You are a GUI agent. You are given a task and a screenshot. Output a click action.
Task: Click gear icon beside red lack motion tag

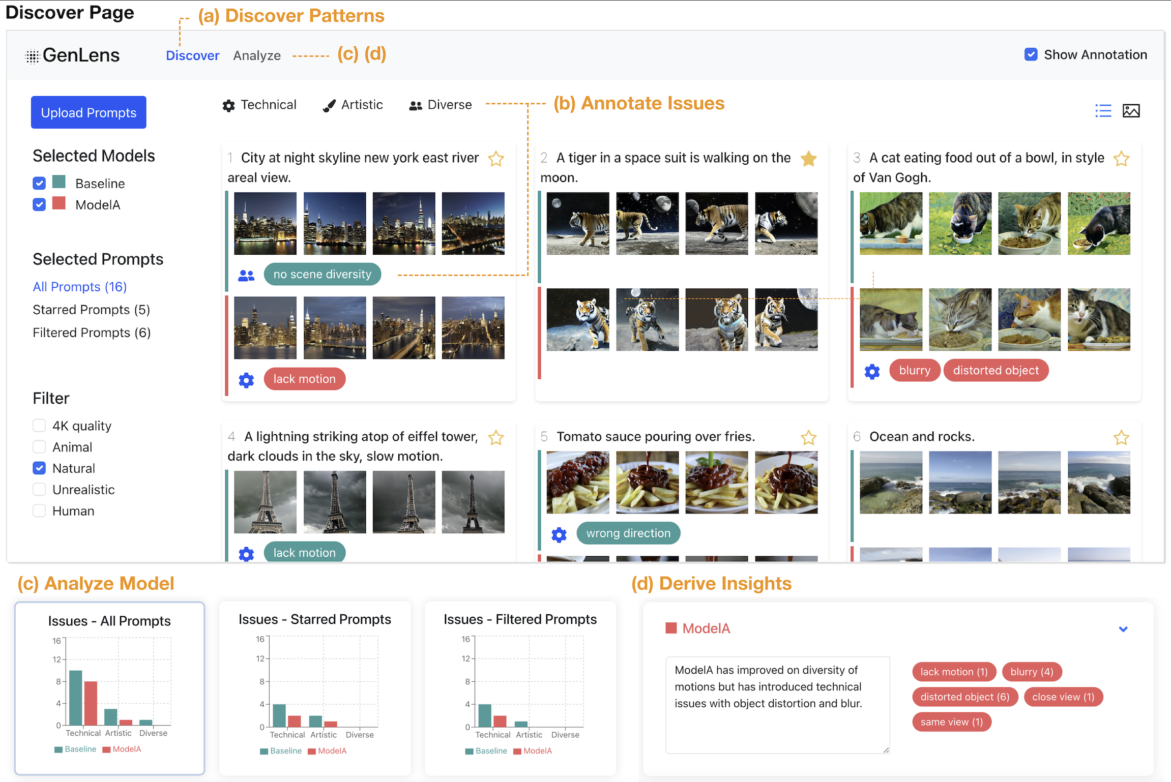click(x=246, y=380)
